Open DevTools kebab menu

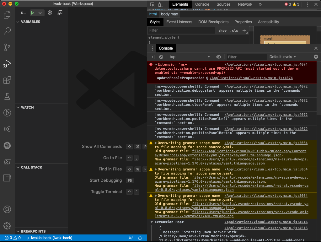coord(307,4)
